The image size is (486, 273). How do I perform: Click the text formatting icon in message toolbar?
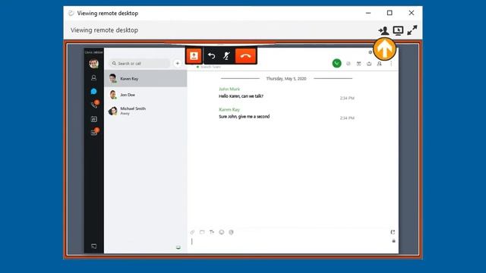click(212, 232)
